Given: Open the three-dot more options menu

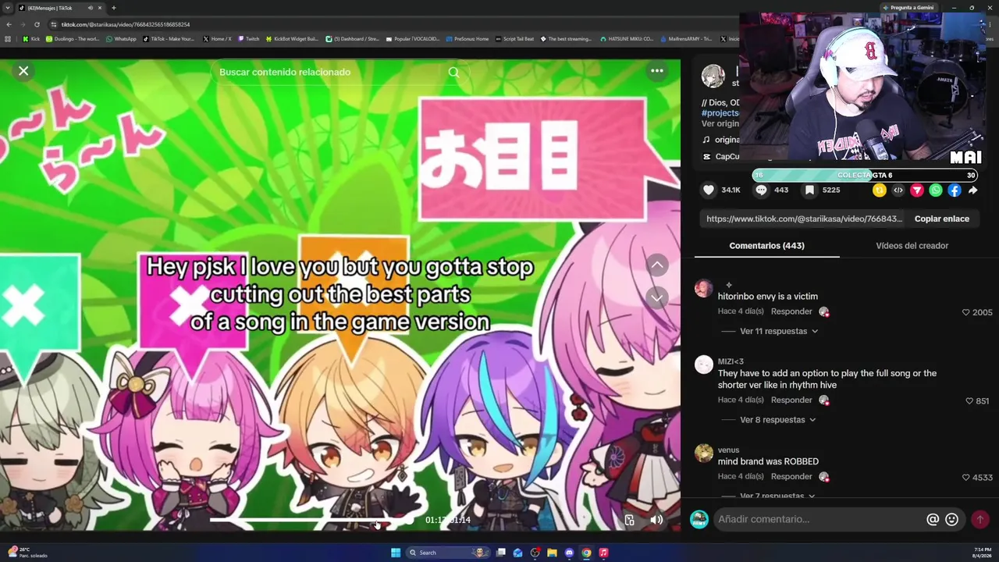Looking at the screenshot, I should pos(657,71).
